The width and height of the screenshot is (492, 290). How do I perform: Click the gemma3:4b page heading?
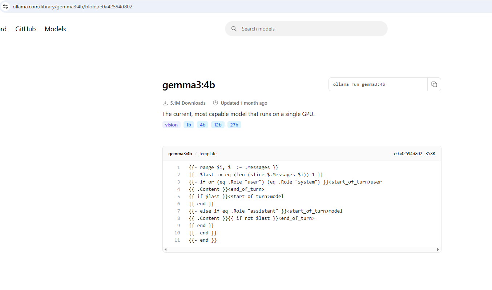tap(189, 85)
